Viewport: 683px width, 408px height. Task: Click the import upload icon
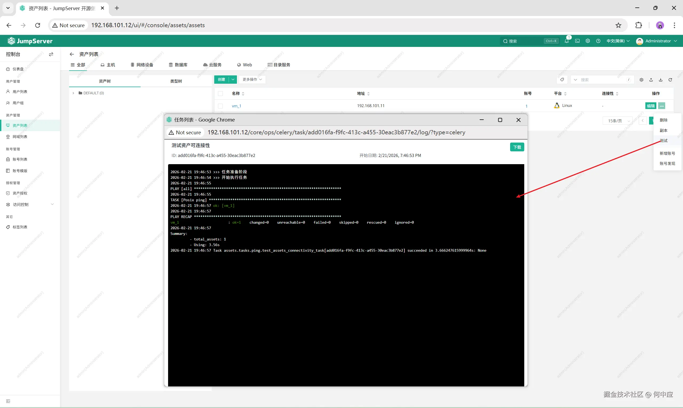click(651, 80)
